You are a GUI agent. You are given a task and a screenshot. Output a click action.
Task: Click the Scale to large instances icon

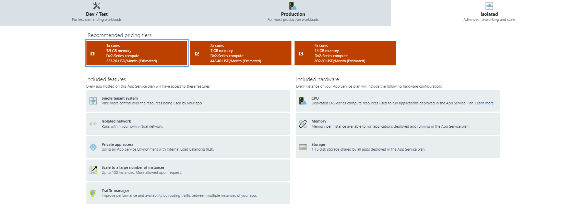click(93, 170)
